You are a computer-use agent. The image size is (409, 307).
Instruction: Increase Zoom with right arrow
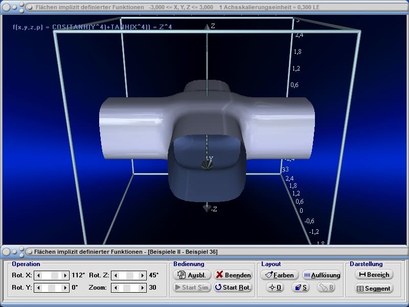[143, 288]
